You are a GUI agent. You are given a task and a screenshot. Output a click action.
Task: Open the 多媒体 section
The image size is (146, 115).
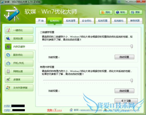click(19, 79)
